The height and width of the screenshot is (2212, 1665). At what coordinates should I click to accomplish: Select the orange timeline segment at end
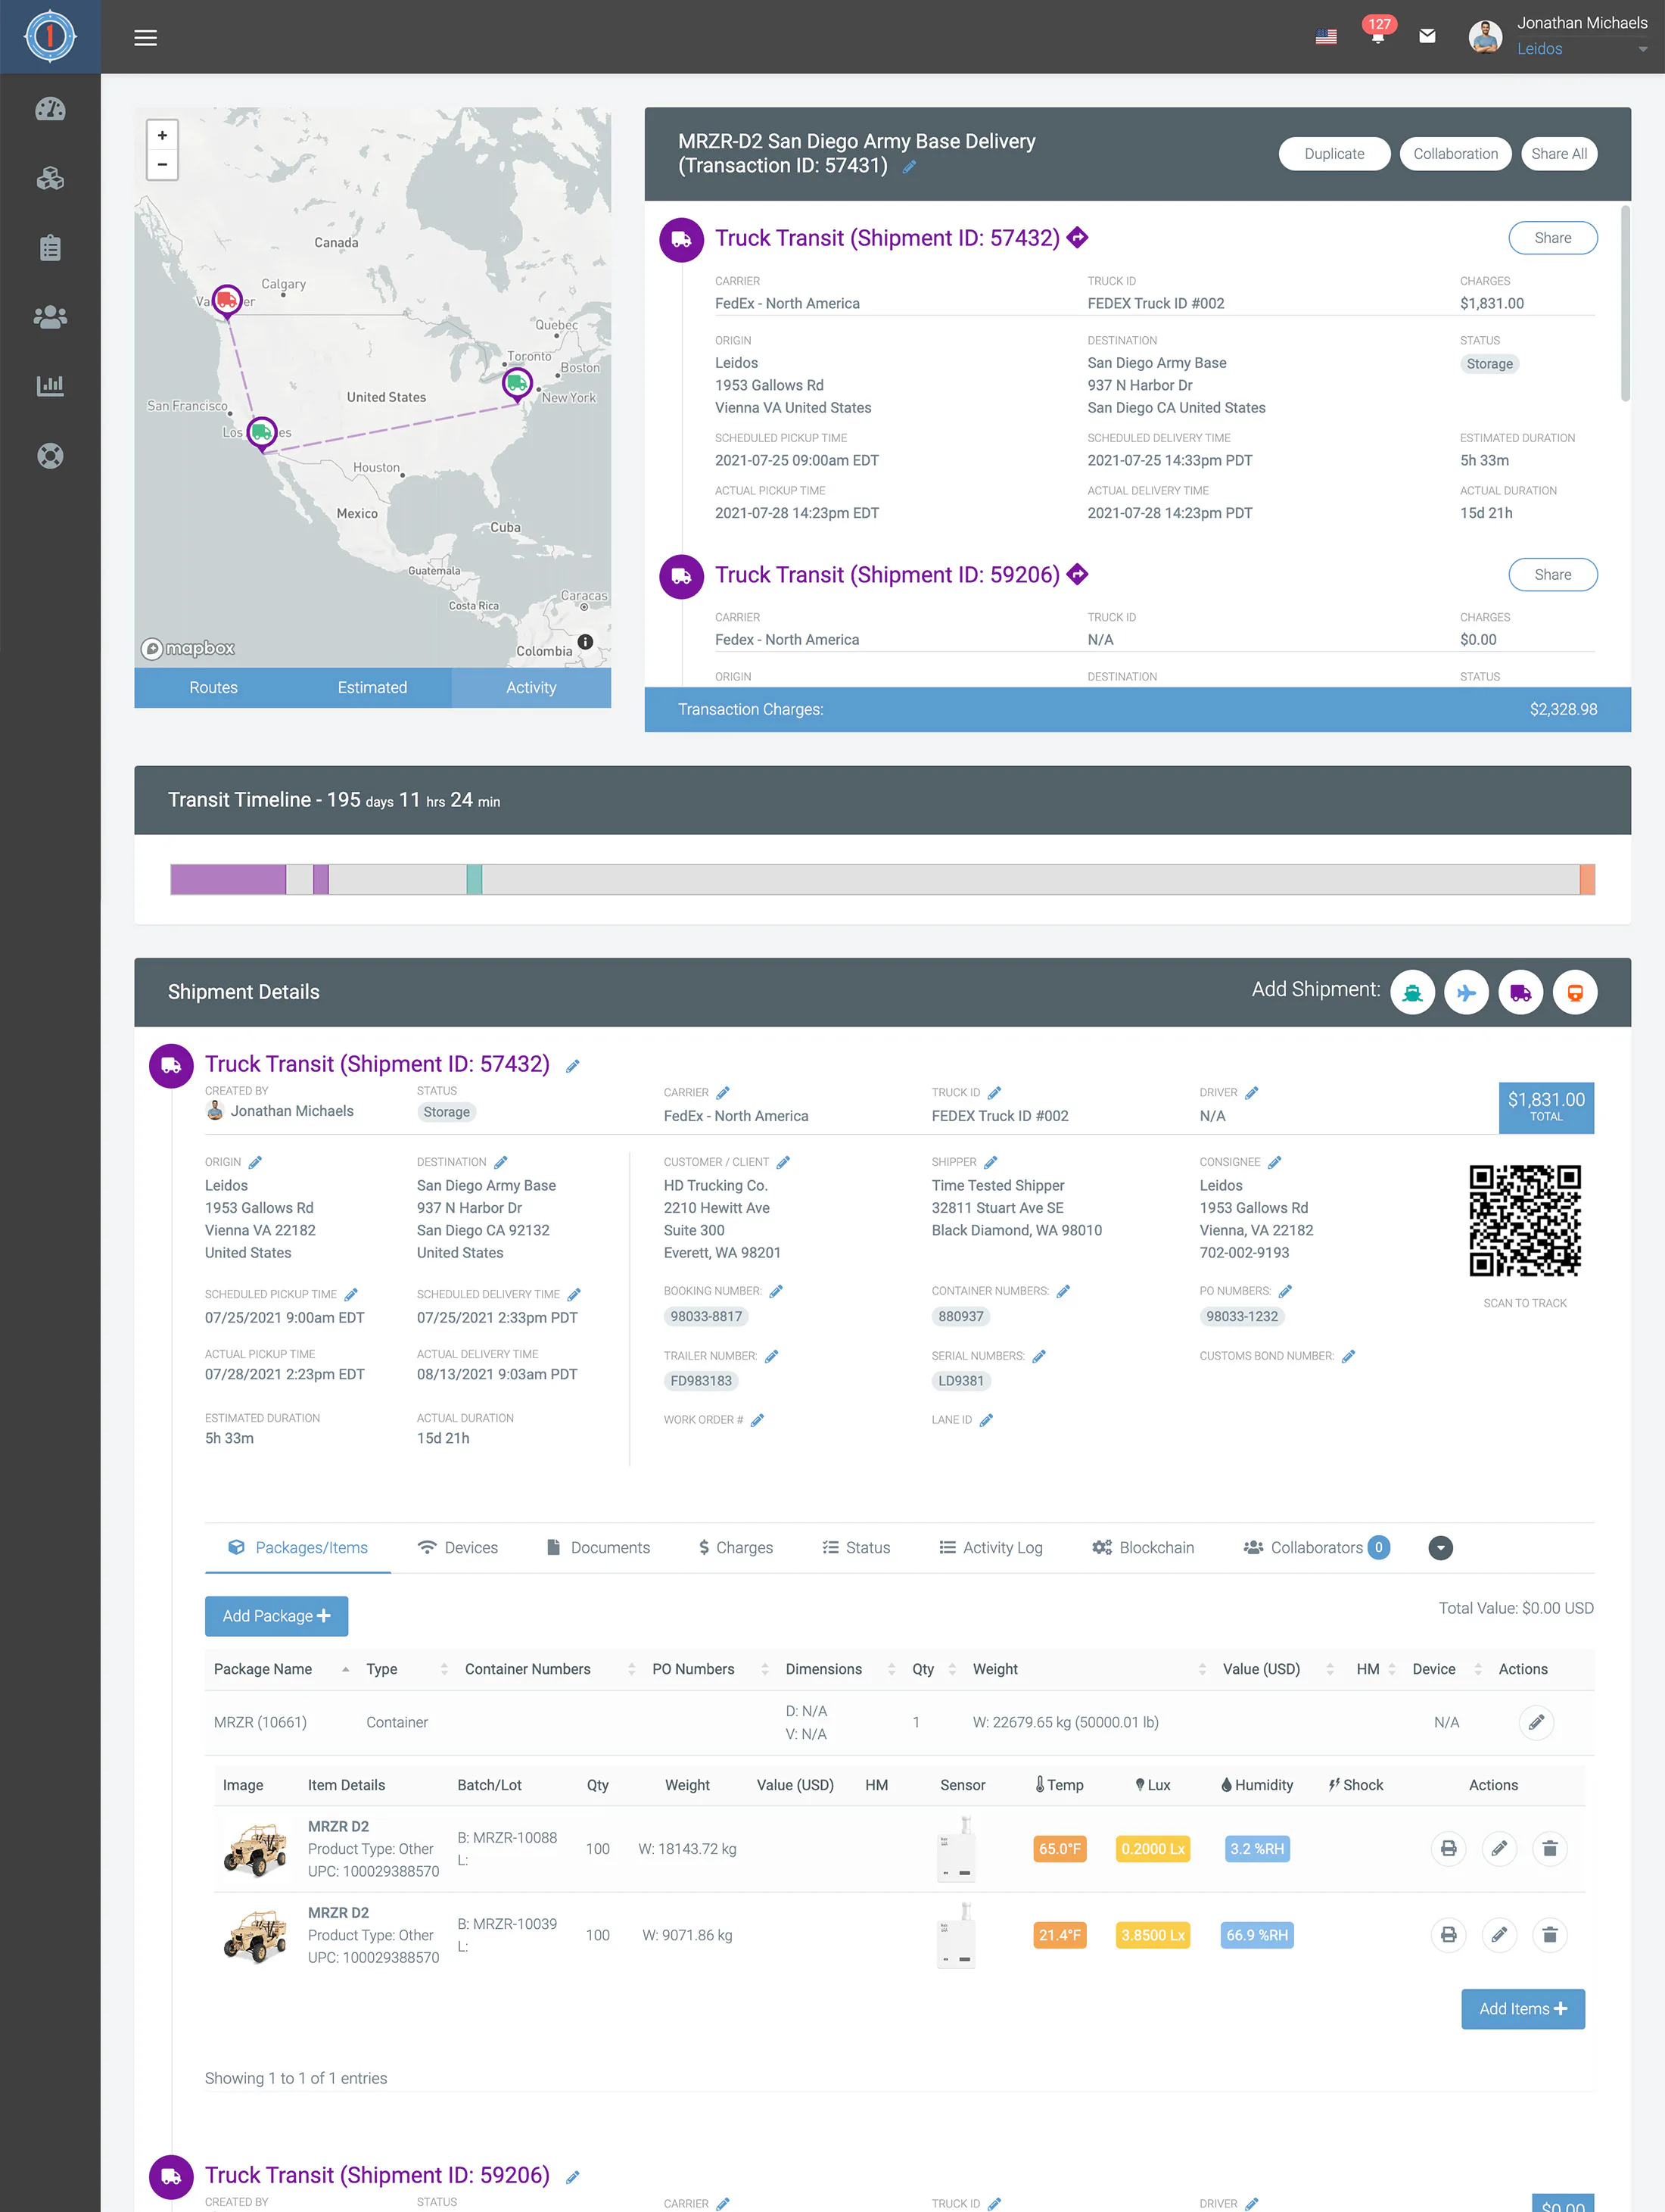tap(1587, 880)
